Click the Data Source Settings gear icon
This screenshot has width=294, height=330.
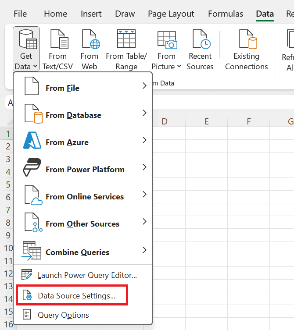[x=27, y=295]
